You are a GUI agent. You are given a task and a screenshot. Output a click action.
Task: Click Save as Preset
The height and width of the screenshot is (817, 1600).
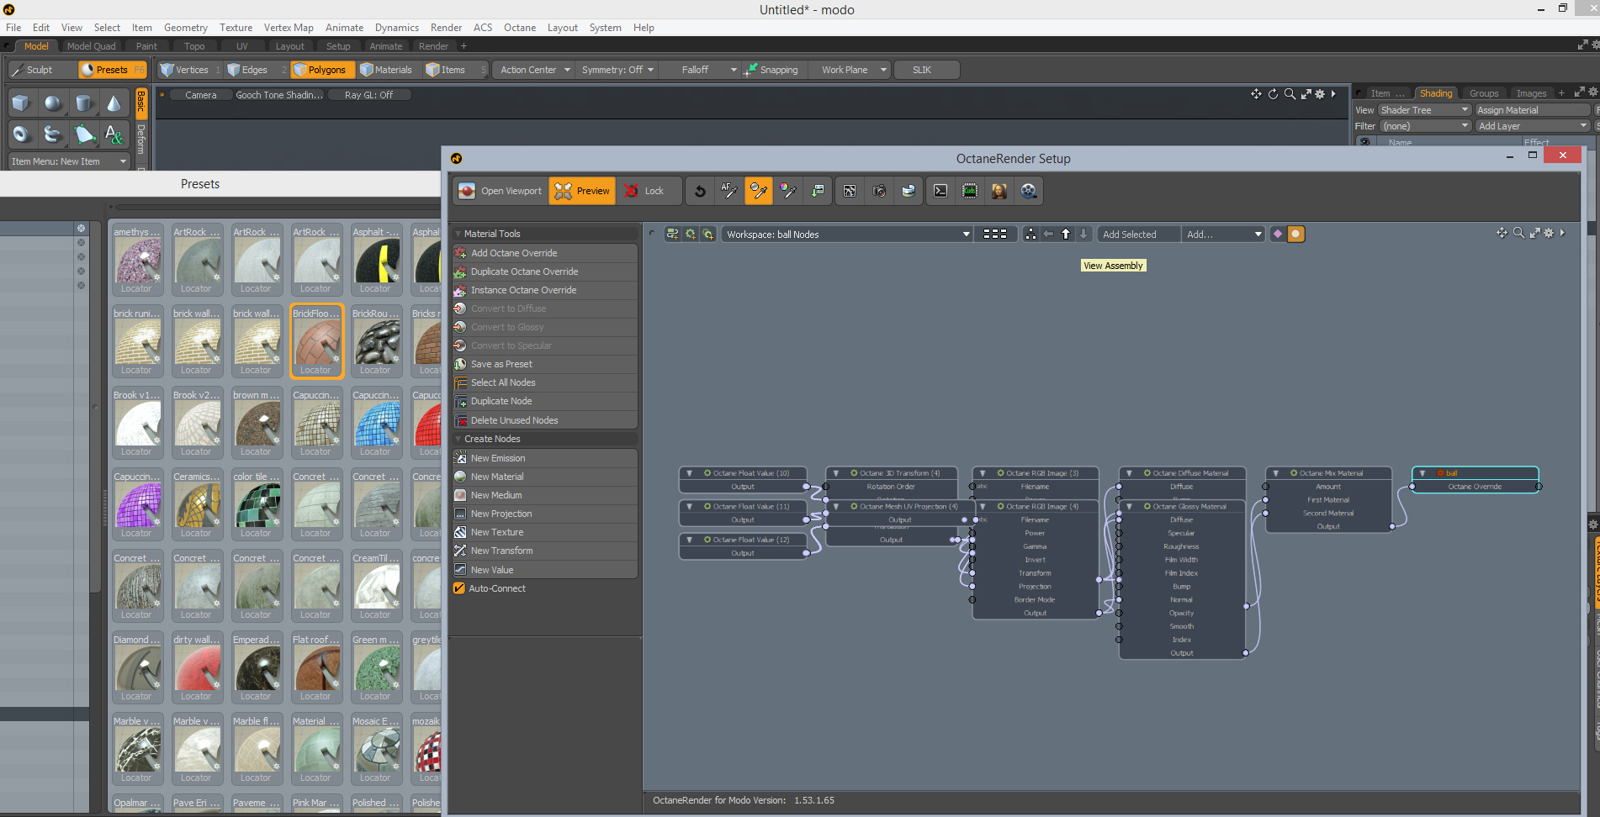point(544,364)
